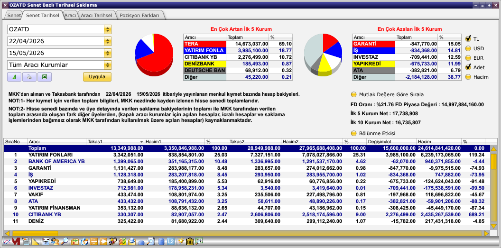
Task: Click the green font 'A' button
Action: [14, 77]
